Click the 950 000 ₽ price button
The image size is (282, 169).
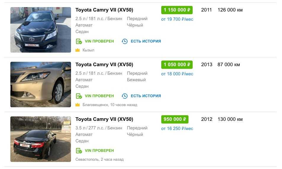[175, 119]
